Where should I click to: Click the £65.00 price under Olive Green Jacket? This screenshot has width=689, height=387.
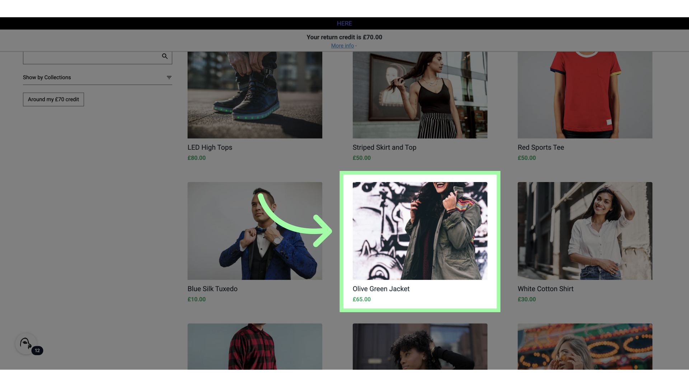[362, 300]
